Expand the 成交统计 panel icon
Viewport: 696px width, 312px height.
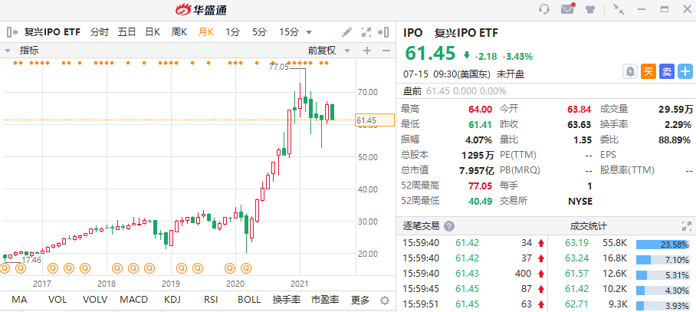click(687, 226)
